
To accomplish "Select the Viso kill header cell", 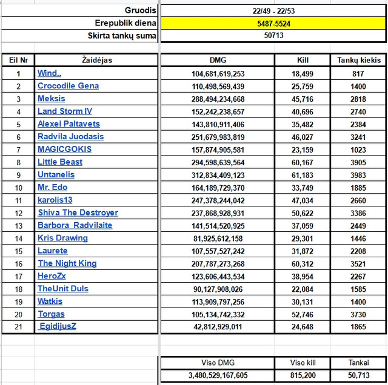I will pos(303,363).
